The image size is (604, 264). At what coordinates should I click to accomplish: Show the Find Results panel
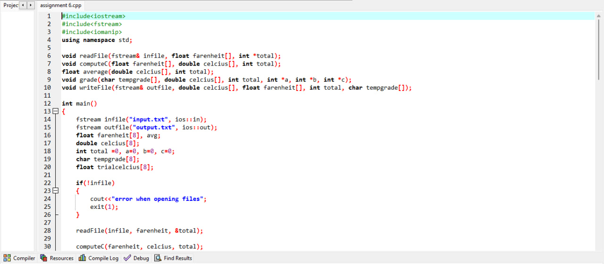pyautogui.click(x=177, y=258)
